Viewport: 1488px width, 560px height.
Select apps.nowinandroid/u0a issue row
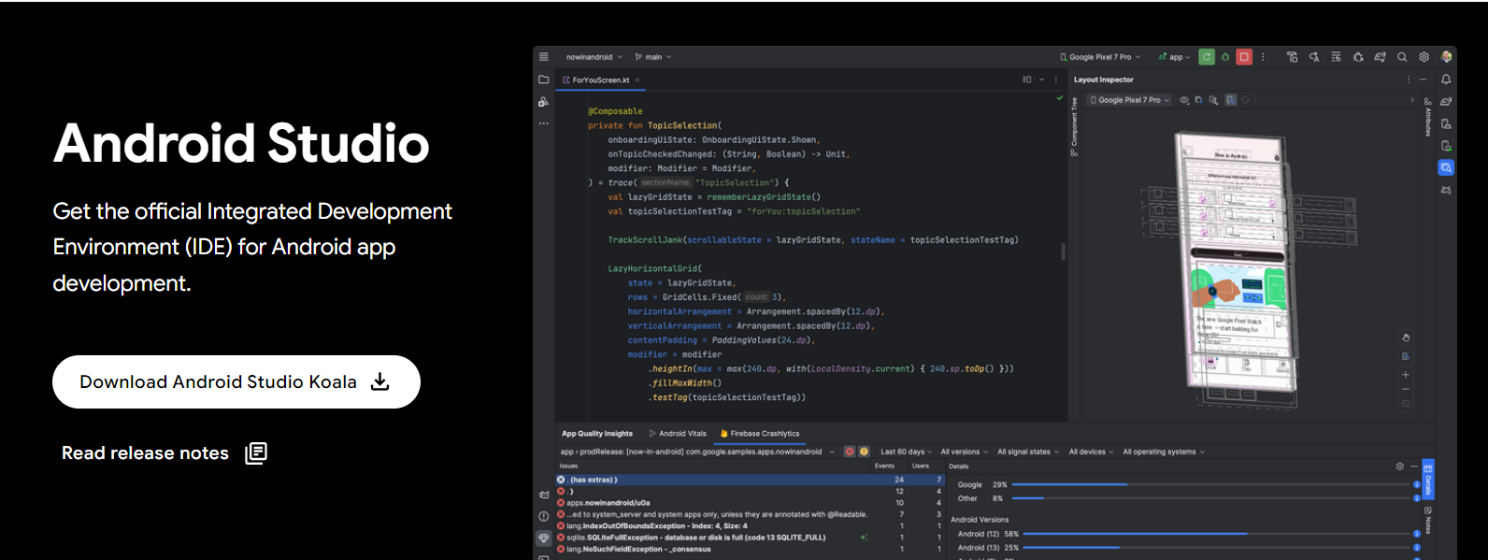[751, 503]
